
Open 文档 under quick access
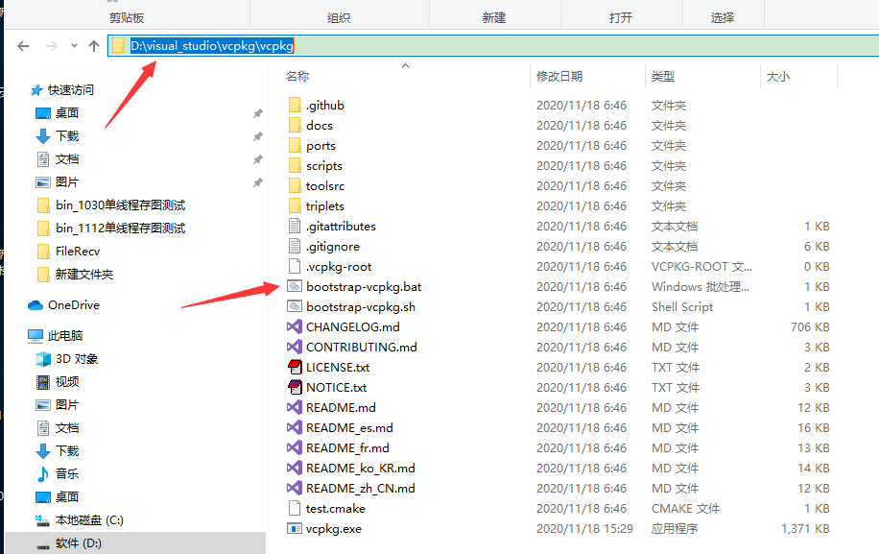(x=67, y=158)
